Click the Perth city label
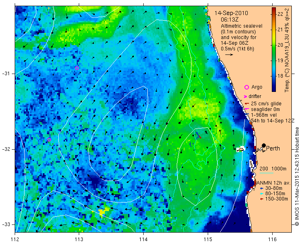 coord(273,148)
